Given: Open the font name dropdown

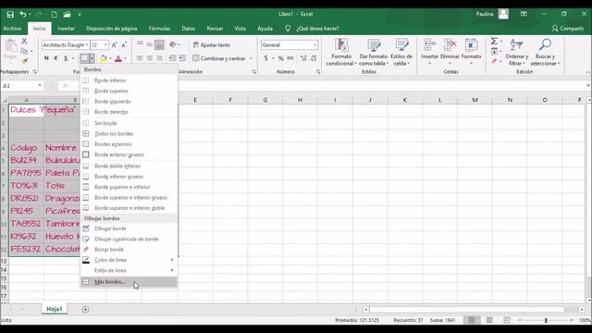Looking at the screenshot, I should click(87, 45).
